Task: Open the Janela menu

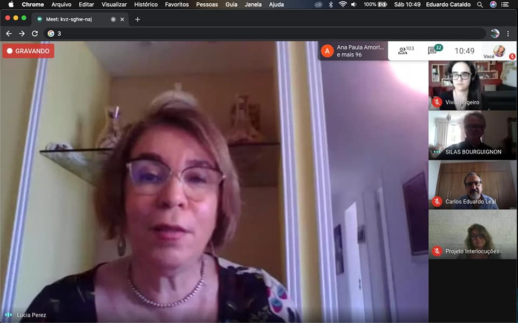Action: 253,4
